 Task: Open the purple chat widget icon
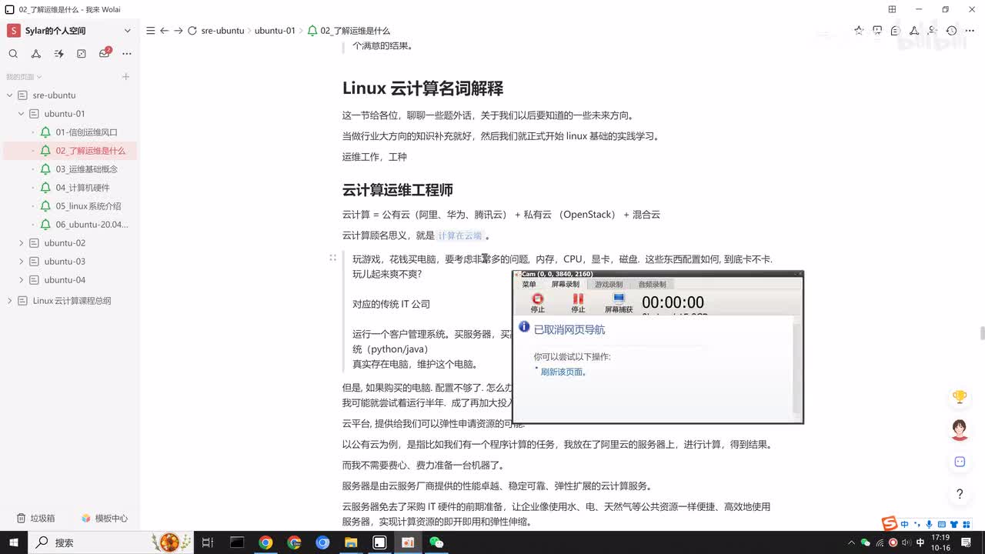pyautogui.click(x=960, y=462)
